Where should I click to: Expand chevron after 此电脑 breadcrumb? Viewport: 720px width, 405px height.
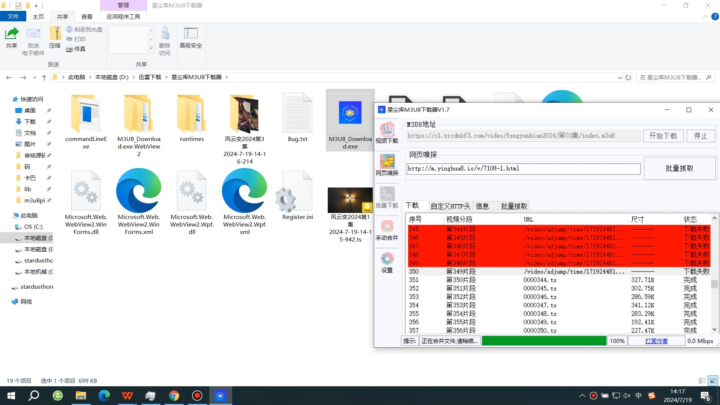click(90, 77)
